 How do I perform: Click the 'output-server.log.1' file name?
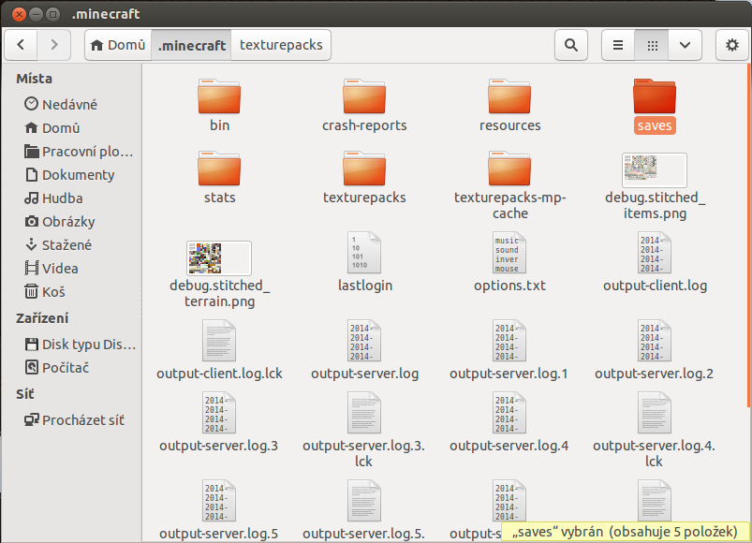509,374
